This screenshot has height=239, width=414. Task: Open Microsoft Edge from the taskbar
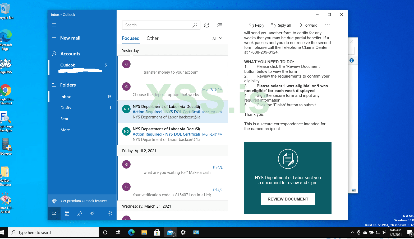[x=131, y=232]
